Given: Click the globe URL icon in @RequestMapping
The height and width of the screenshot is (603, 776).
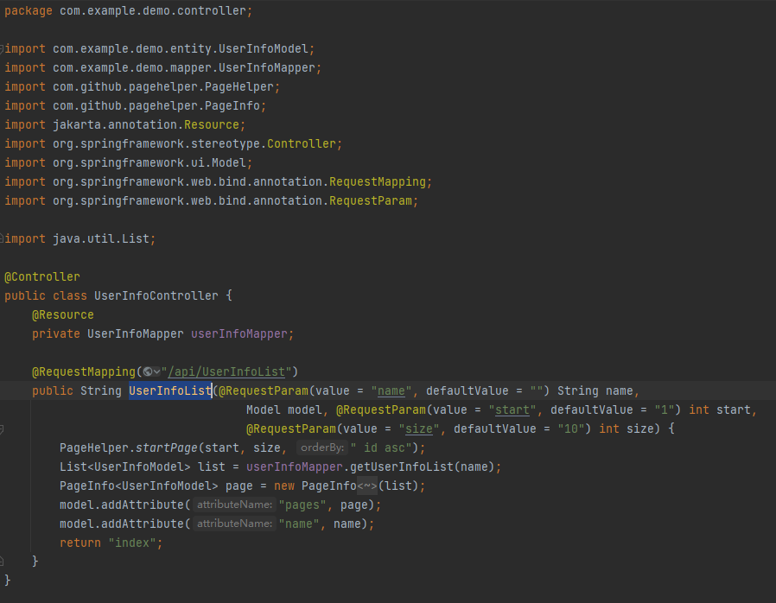Looking at the screenshot, I should [x=148, y=372].
